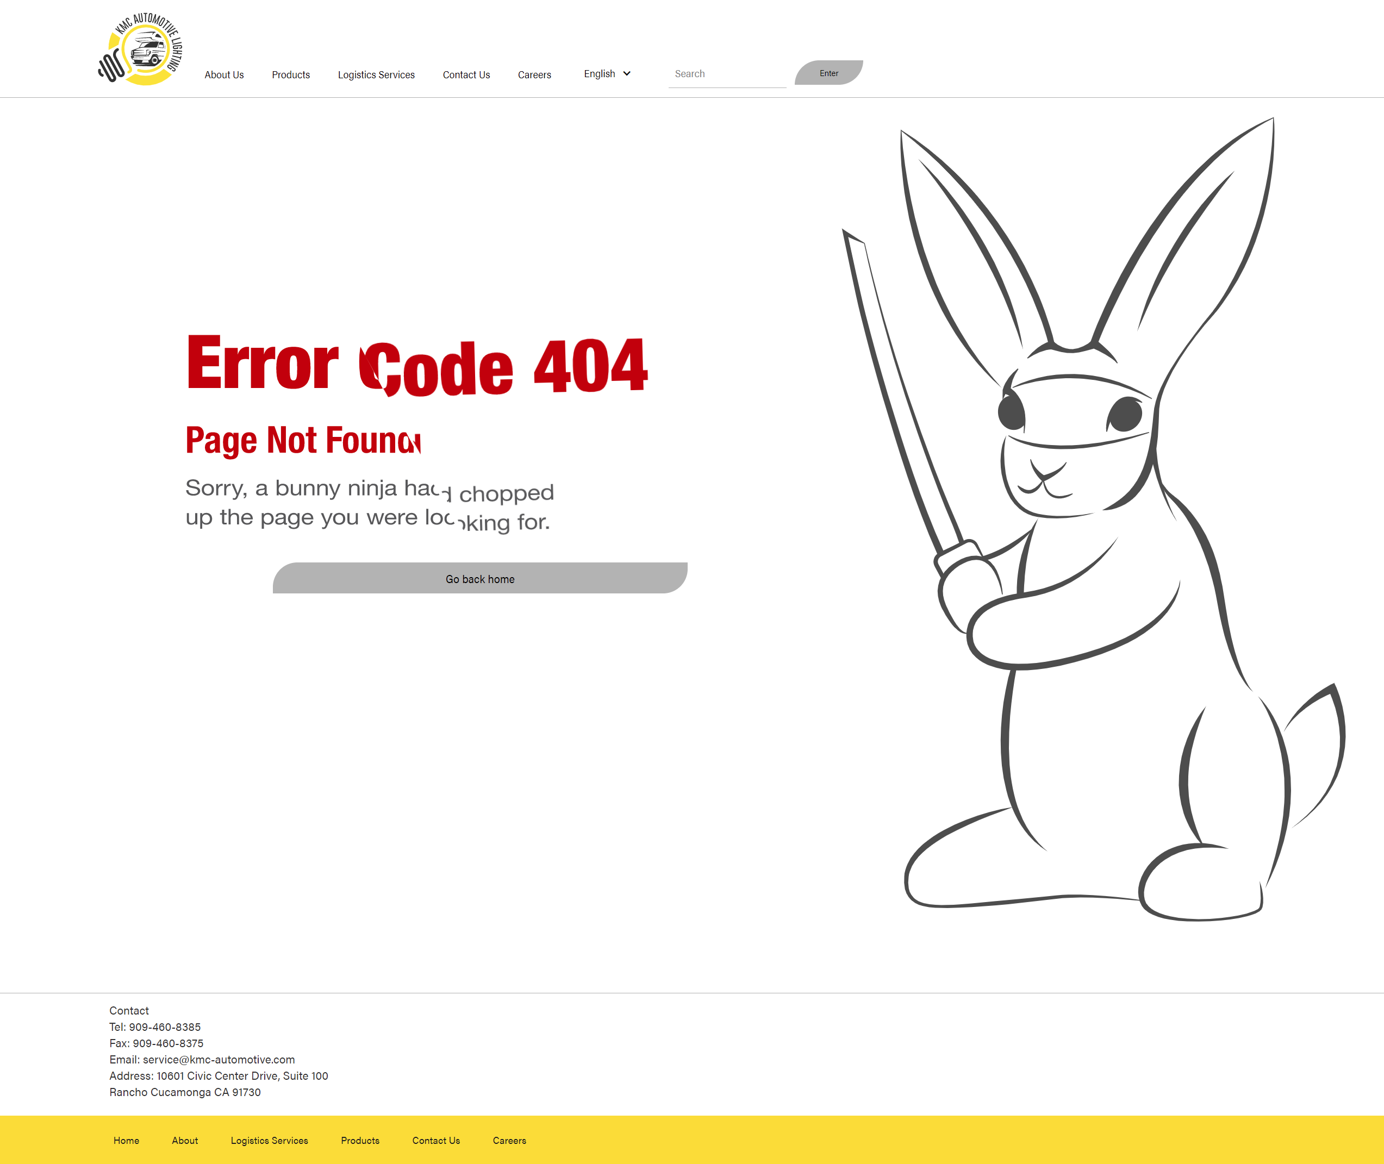Click the service@kmc-automotive.com email address
1384x1164 pixels.
point(219,1059)
